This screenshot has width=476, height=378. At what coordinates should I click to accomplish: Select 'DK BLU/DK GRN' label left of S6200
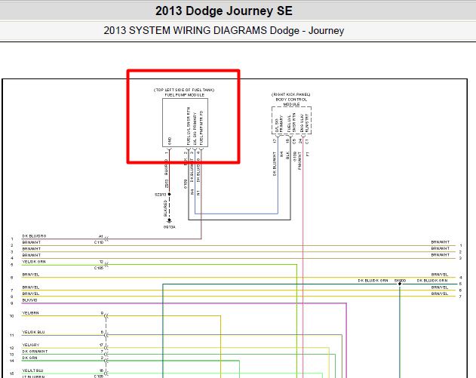pyautogui.click(x=373, y=281)
